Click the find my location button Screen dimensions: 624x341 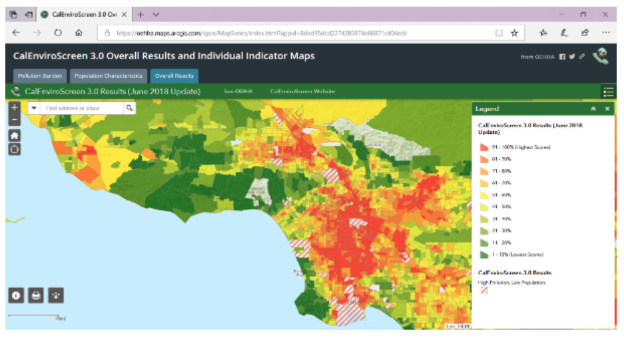[15, 149]
